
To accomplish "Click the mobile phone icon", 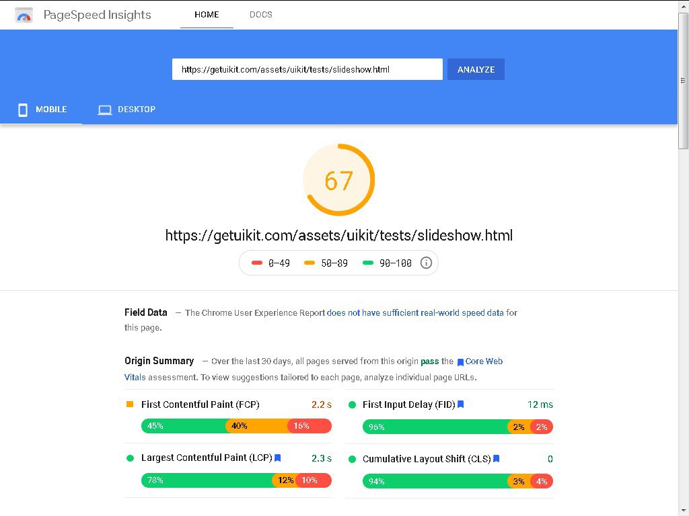I will coord(23,110).
